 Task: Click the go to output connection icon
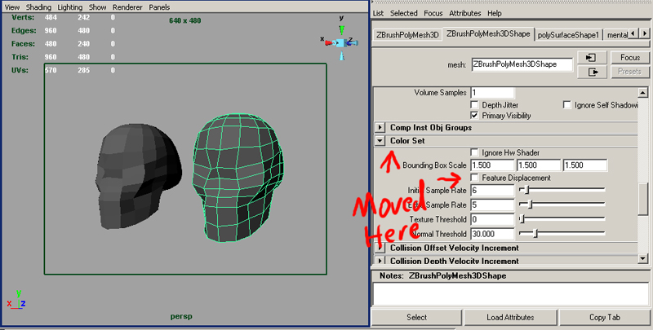[591, 72]
